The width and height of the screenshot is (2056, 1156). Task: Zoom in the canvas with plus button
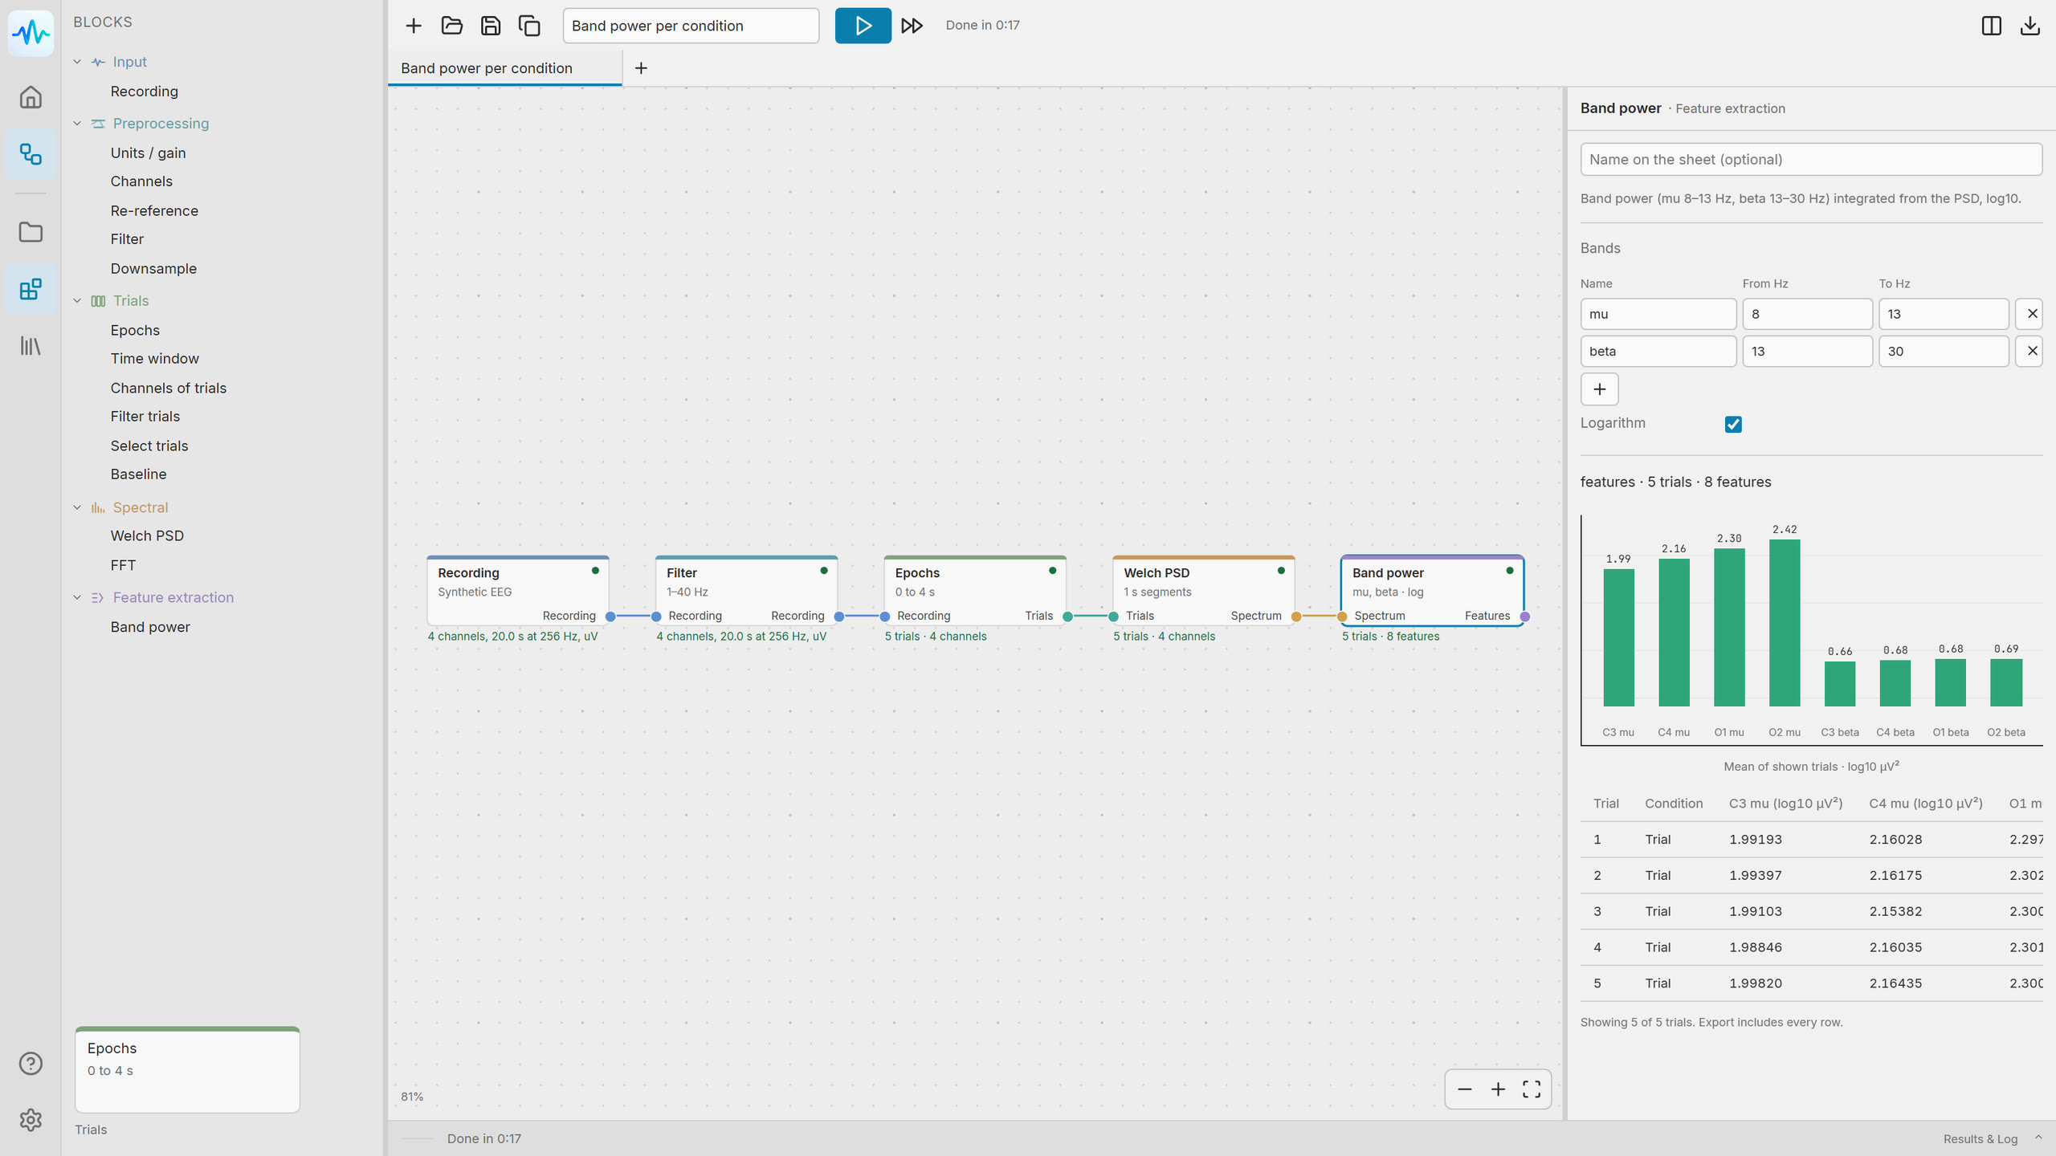click(x=1498, y=1089)
